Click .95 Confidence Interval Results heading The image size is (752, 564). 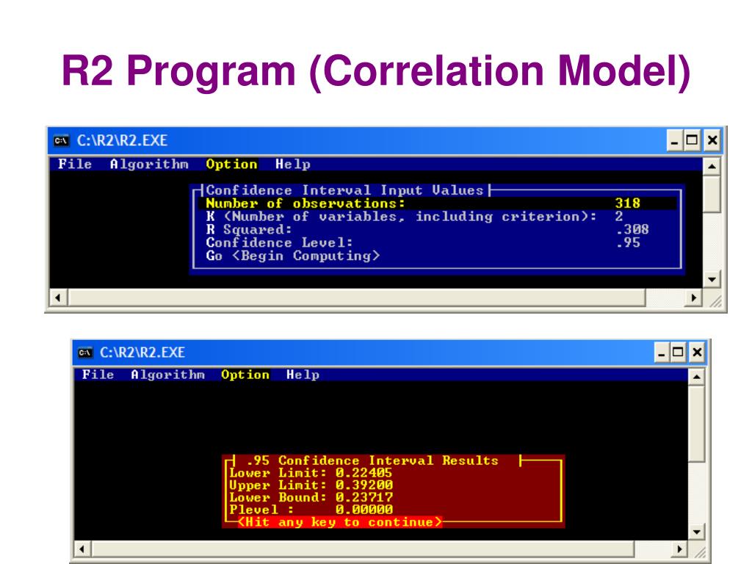click(372, 460)
